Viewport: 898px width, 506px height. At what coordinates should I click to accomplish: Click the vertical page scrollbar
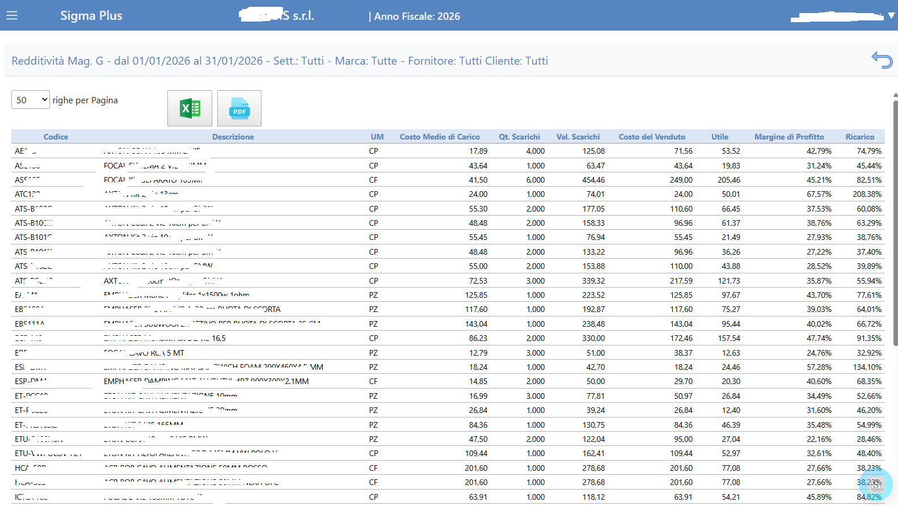(895, 284)
